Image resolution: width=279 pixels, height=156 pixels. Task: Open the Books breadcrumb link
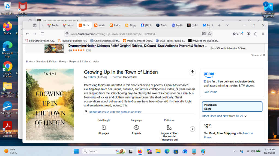(x=29, y=61)
